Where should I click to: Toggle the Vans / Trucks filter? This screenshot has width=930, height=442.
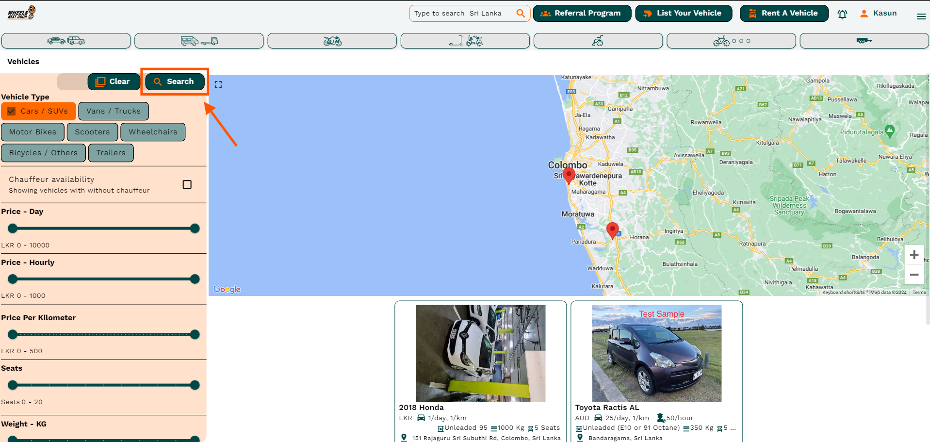114,111
